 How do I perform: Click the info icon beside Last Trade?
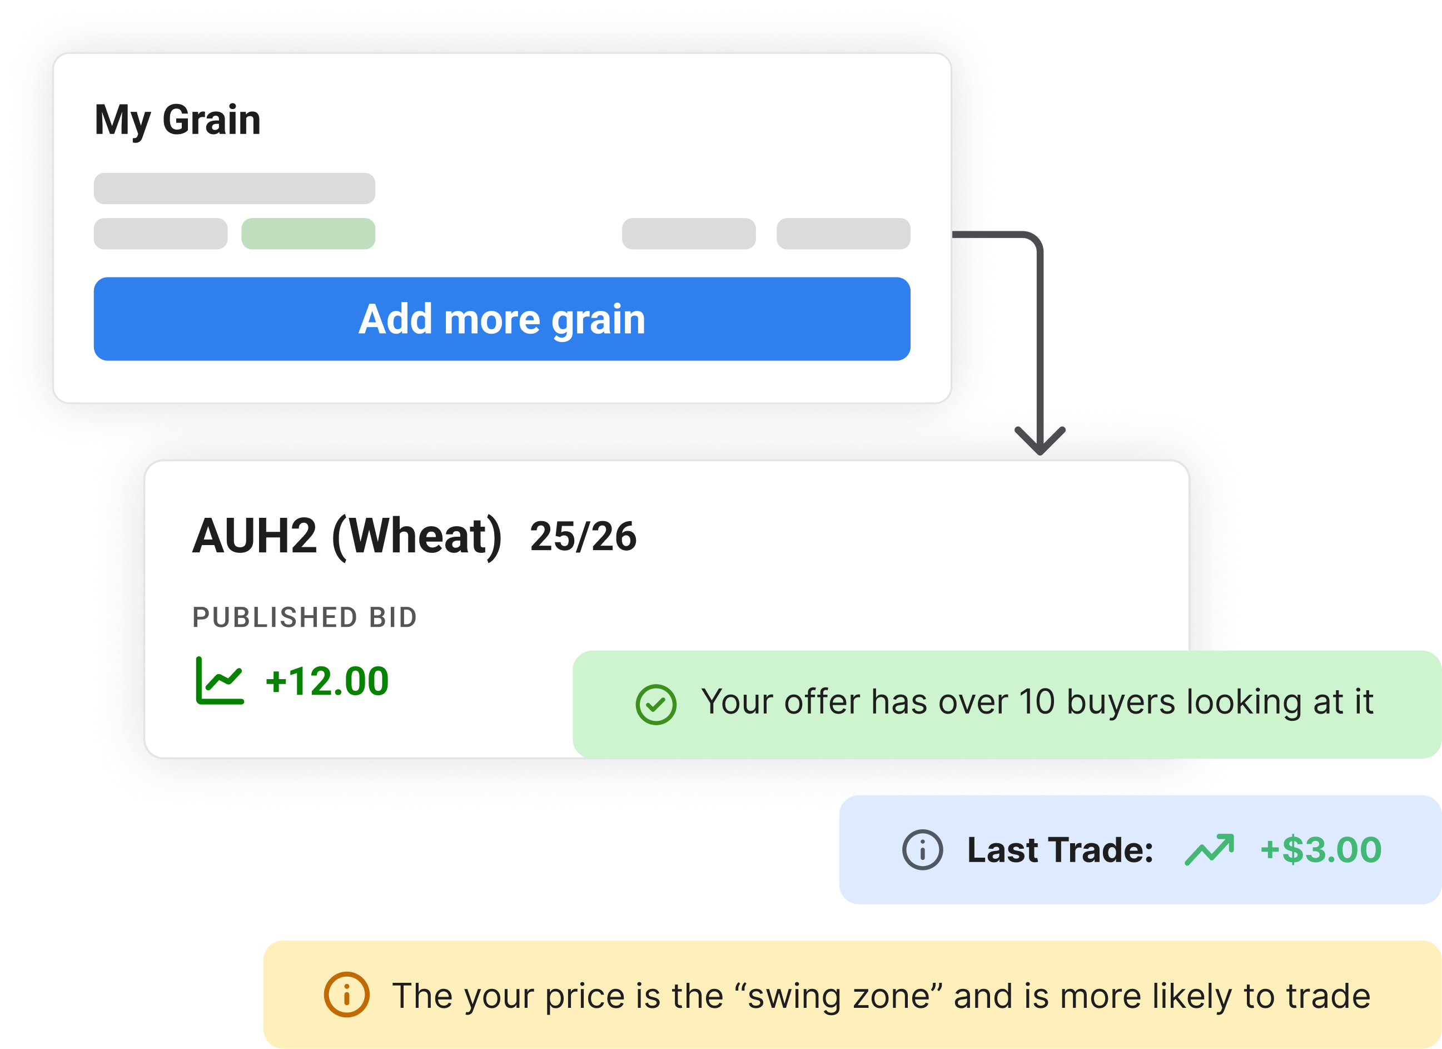point(922,850)
